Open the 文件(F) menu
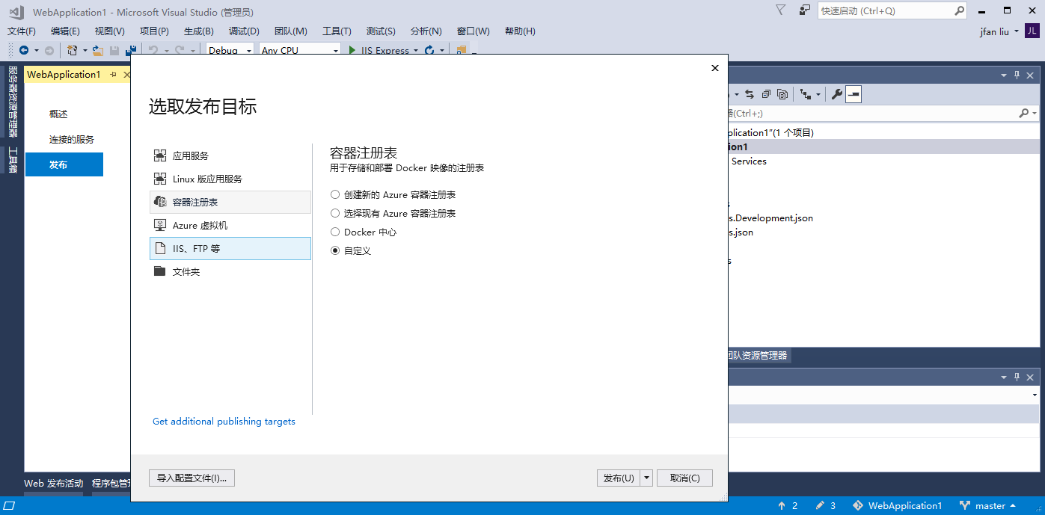Viewport: 1045px width, 515px height. (22, 31)
